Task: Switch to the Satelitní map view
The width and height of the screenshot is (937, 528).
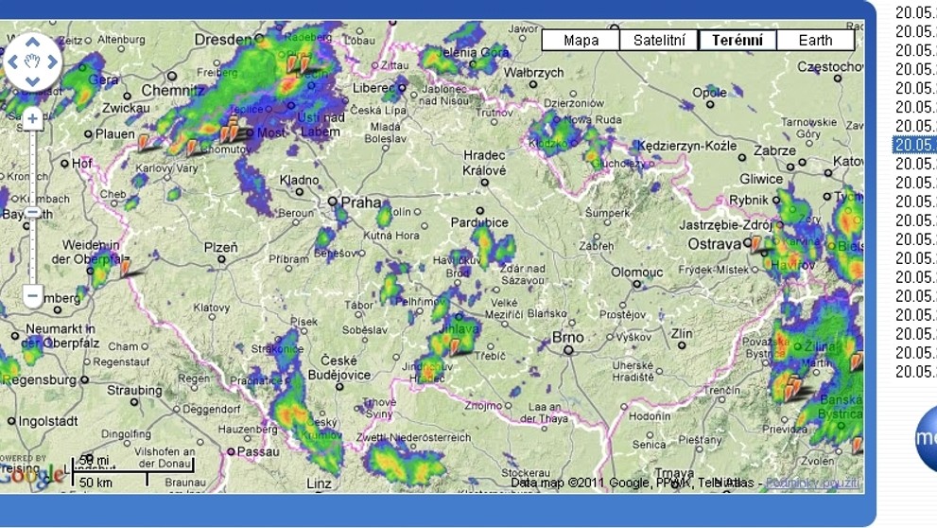Action: tap(659, 40)
